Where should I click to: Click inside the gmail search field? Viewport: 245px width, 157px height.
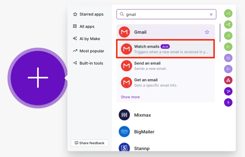166,14
